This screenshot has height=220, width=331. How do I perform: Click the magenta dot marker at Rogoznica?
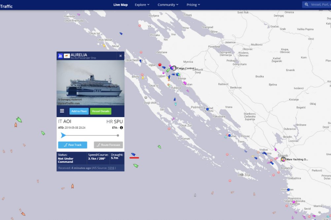click(x=294, y=202)
